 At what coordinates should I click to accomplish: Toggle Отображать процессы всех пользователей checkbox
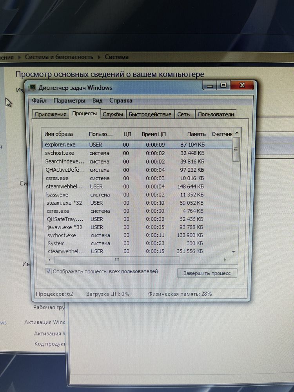click(x=49, y=272)
